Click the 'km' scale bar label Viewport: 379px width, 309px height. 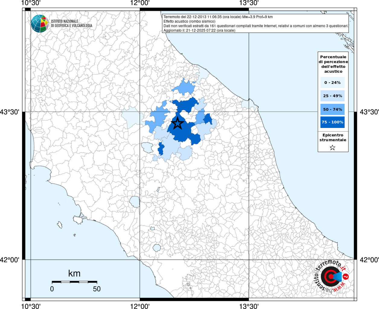(x=74, y=273)
